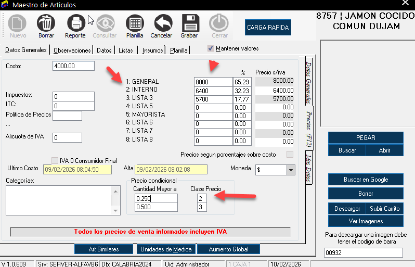Click the CARGA RAPIDA button
The image size is (415, 267).
click(268, 27)
